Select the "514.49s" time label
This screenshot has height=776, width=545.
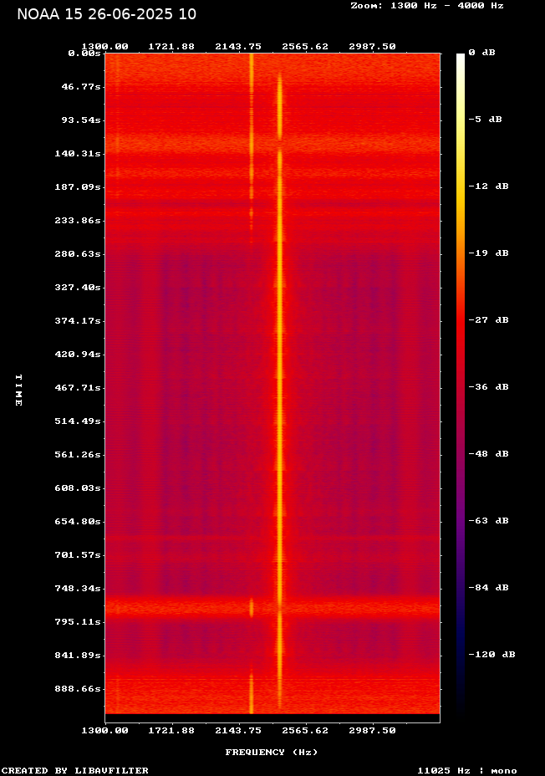click(78, 421)
